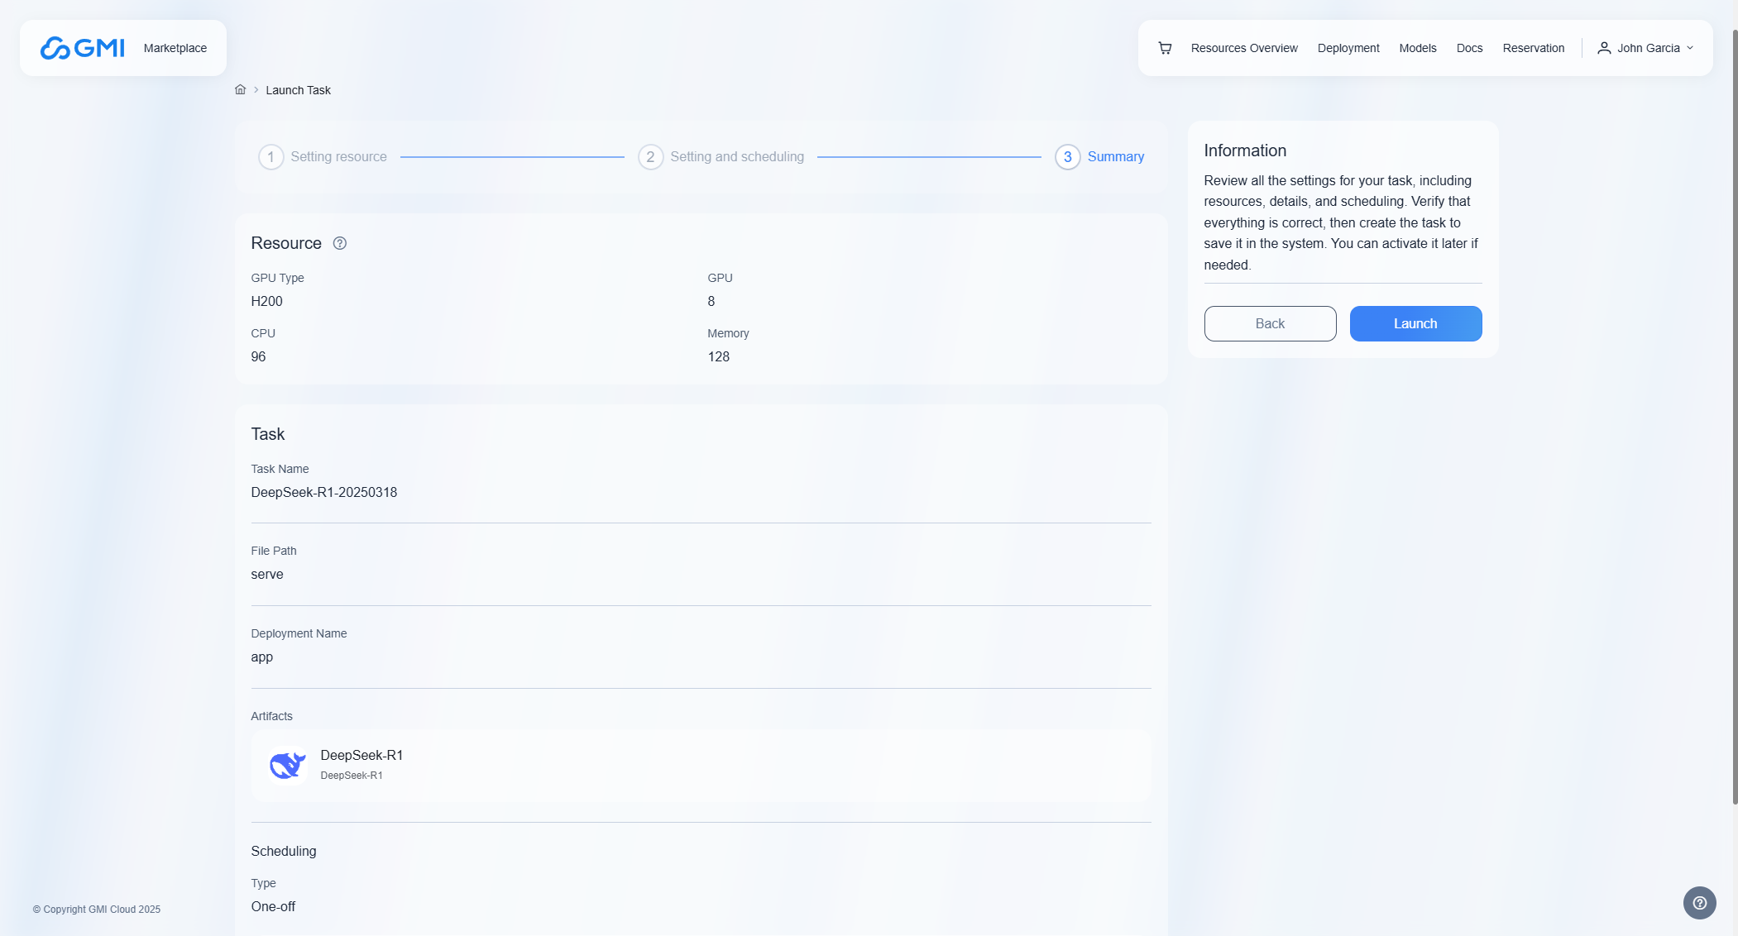Click the home breadcrumb icon

240,89
